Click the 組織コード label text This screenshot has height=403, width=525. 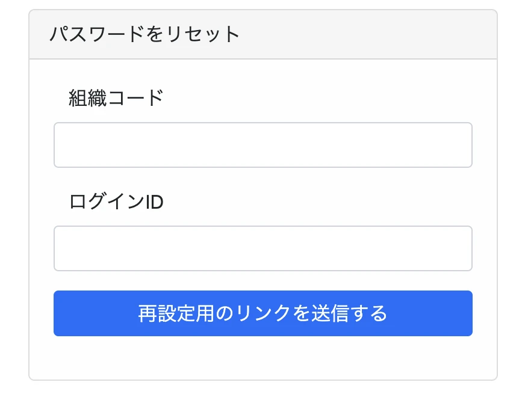[x=116, y=98]
